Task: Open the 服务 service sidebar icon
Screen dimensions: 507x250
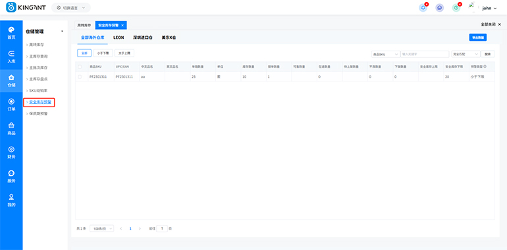Action: click(11, 177)
